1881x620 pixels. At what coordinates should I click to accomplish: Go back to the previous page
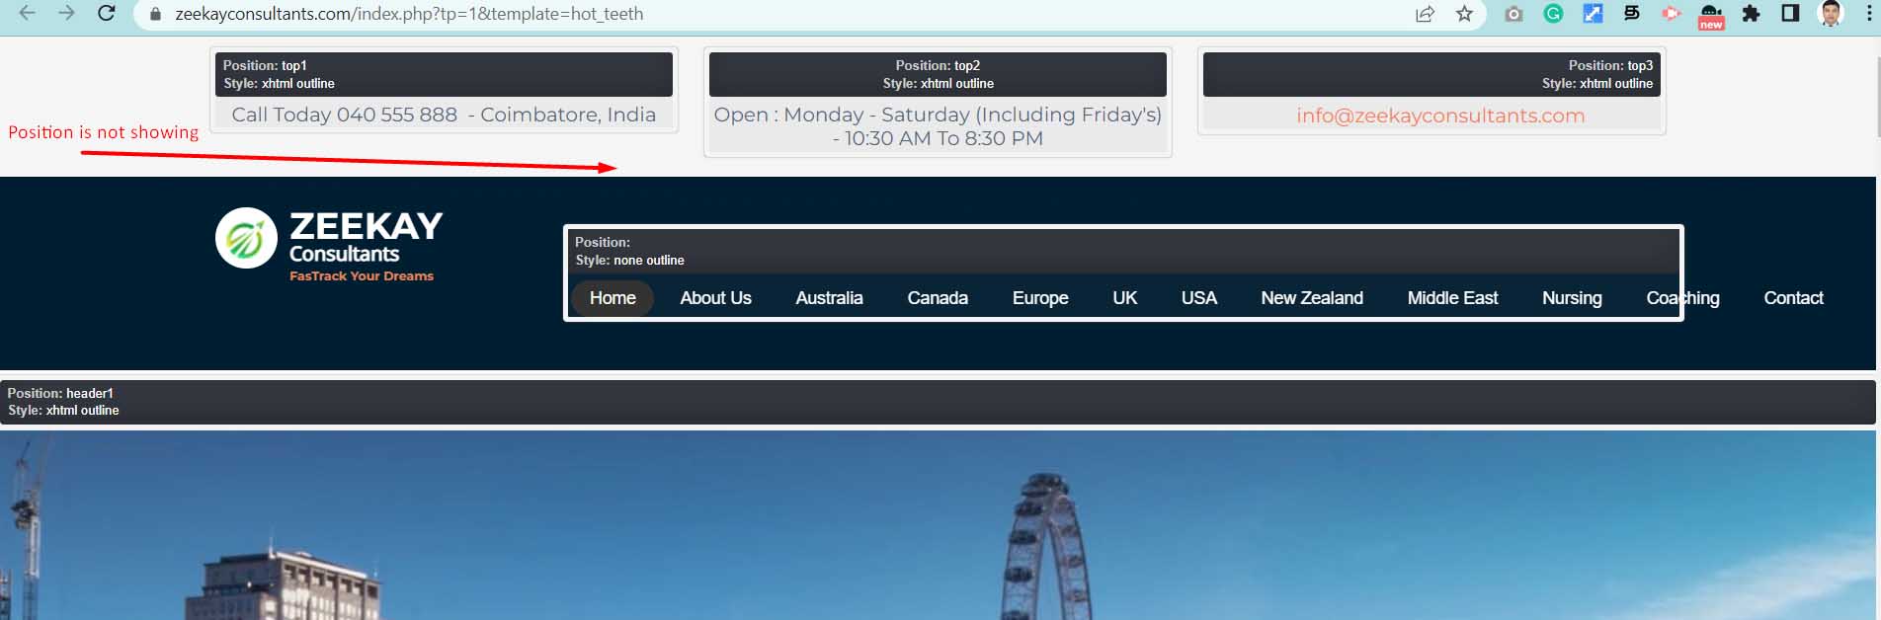coord(27,14)
